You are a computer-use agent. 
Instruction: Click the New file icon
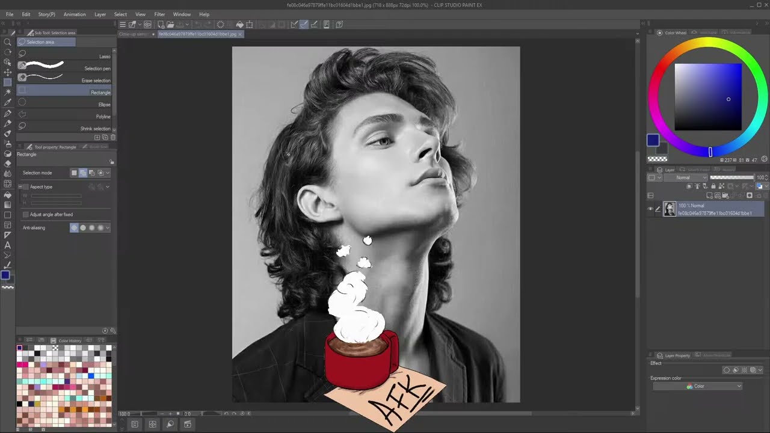tap(161, 25)
